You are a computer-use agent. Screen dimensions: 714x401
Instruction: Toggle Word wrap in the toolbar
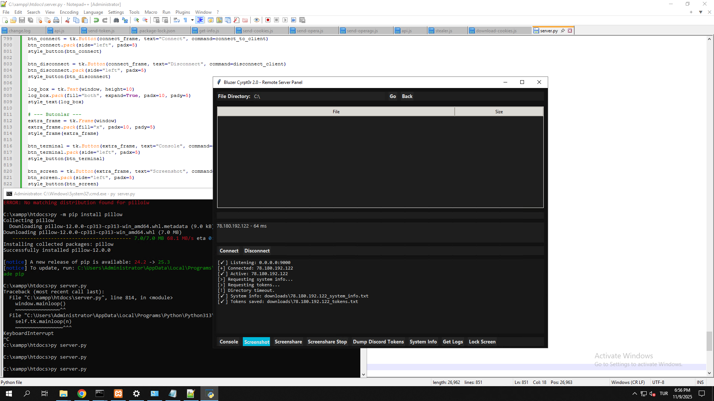click(177, 20)
